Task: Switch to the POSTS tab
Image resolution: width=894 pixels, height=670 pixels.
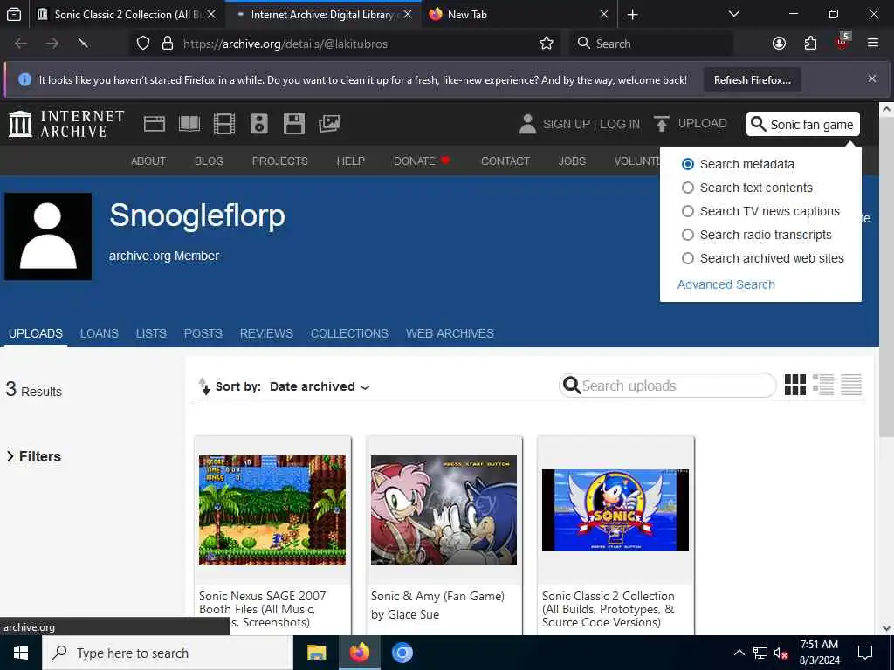Action: [x=203, y=333]
